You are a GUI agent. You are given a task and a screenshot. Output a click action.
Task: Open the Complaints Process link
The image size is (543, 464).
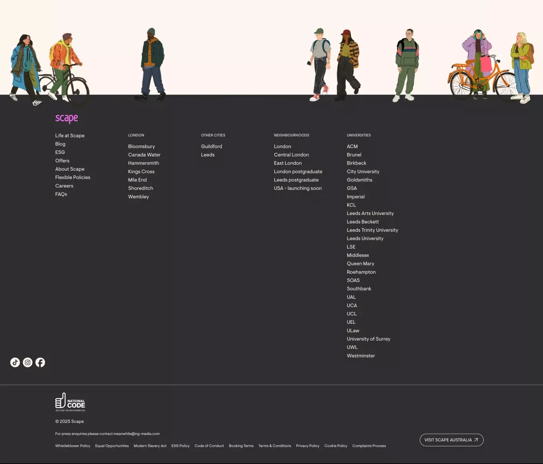click(369, 446)
